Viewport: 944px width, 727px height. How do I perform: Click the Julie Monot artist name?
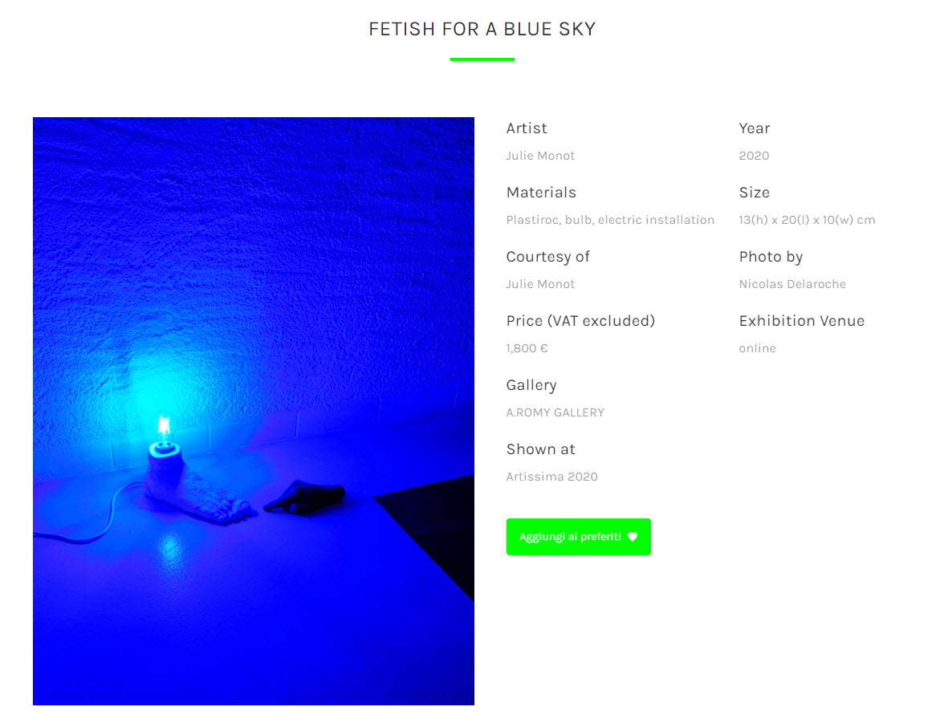pos(540,156)
